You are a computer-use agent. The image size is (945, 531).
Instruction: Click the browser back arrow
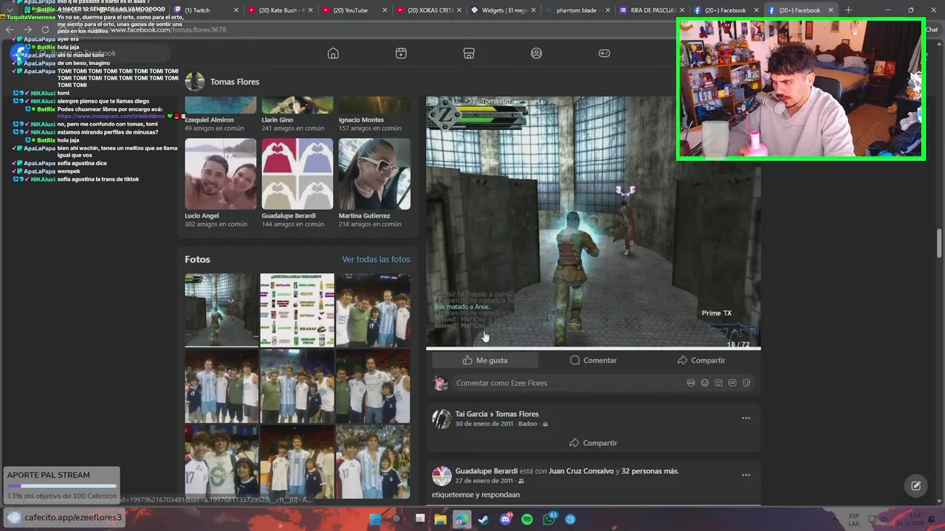(x=9, y=29)
